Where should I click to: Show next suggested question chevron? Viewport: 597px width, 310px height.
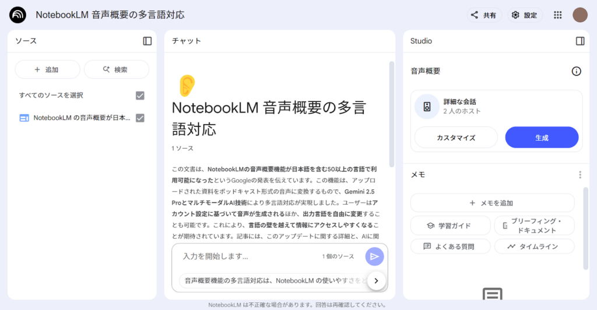tap(376, 281)
